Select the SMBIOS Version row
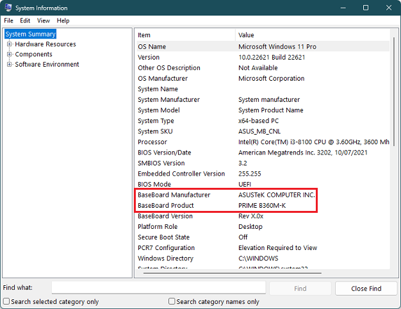The width and height of the screenshot is (401, 309). [263, 163]
